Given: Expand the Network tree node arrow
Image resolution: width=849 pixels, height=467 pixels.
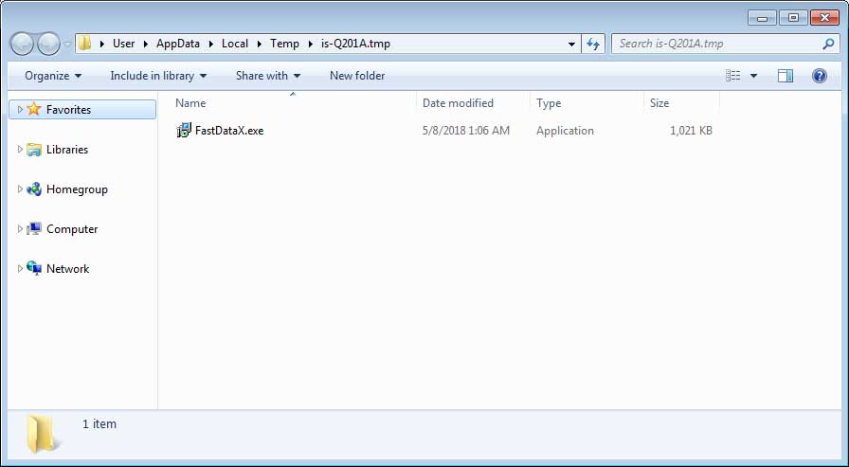Looking at the screenshot, I should 21,269.
